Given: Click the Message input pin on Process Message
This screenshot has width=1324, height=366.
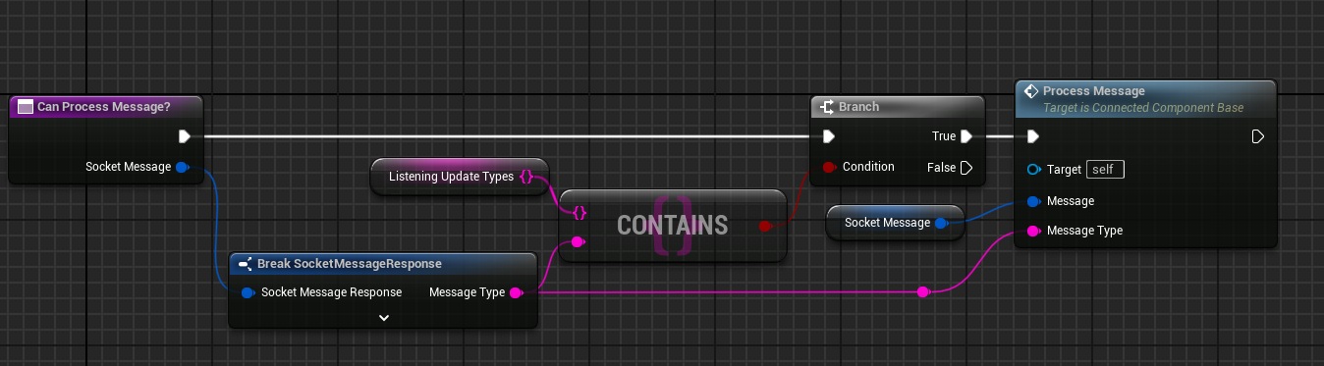Looking at the screenshot, I should (1032, 201).
